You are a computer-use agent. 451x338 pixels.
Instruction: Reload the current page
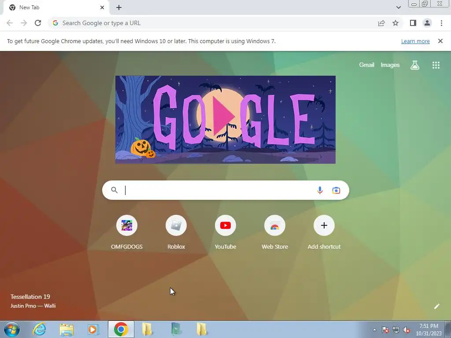[x=38, y=23]
